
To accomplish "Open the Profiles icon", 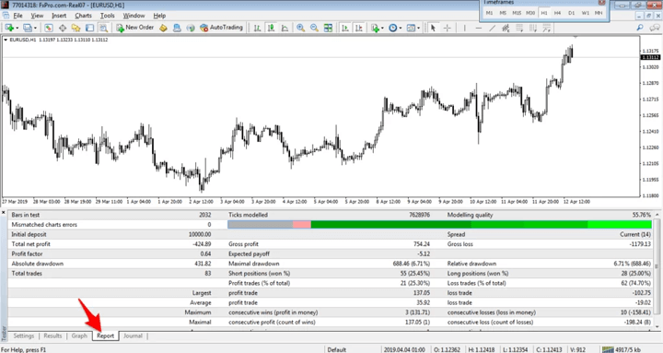I will [27, 28].
